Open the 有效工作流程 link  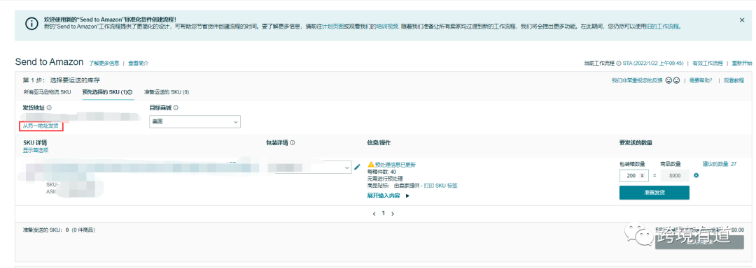(707, 63)
